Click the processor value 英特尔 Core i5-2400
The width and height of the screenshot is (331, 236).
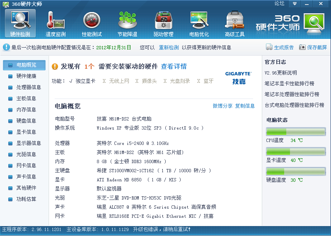(x=133, y=143)
